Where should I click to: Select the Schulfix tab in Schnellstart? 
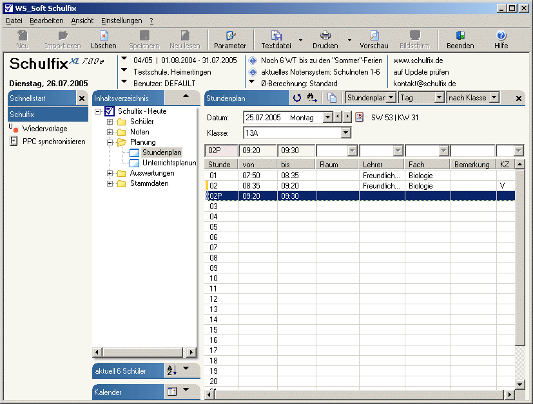point(48,115)
